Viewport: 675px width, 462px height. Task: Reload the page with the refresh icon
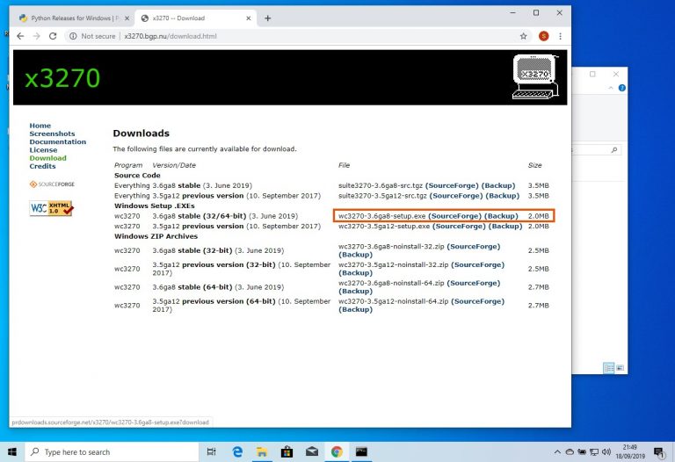[x=54, y=36]
